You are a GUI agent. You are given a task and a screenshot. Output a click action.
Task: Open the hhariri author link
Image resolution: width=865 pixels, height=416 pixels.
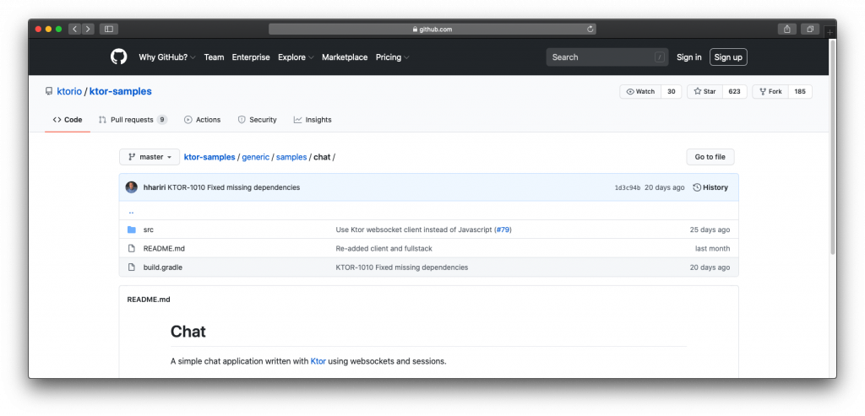[x=155, y=187]
